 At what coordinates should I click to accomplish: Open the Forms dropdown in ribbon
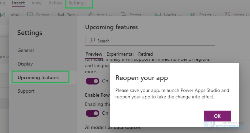click(x=138, y=15)
